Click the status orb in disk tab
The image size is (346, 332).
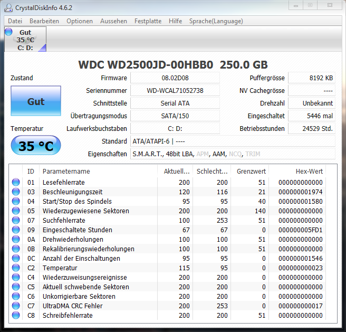coord(8,32)
